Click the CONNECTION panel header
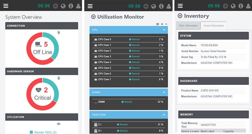The height and width of the screenshot is (134, 252). [42, 26]
